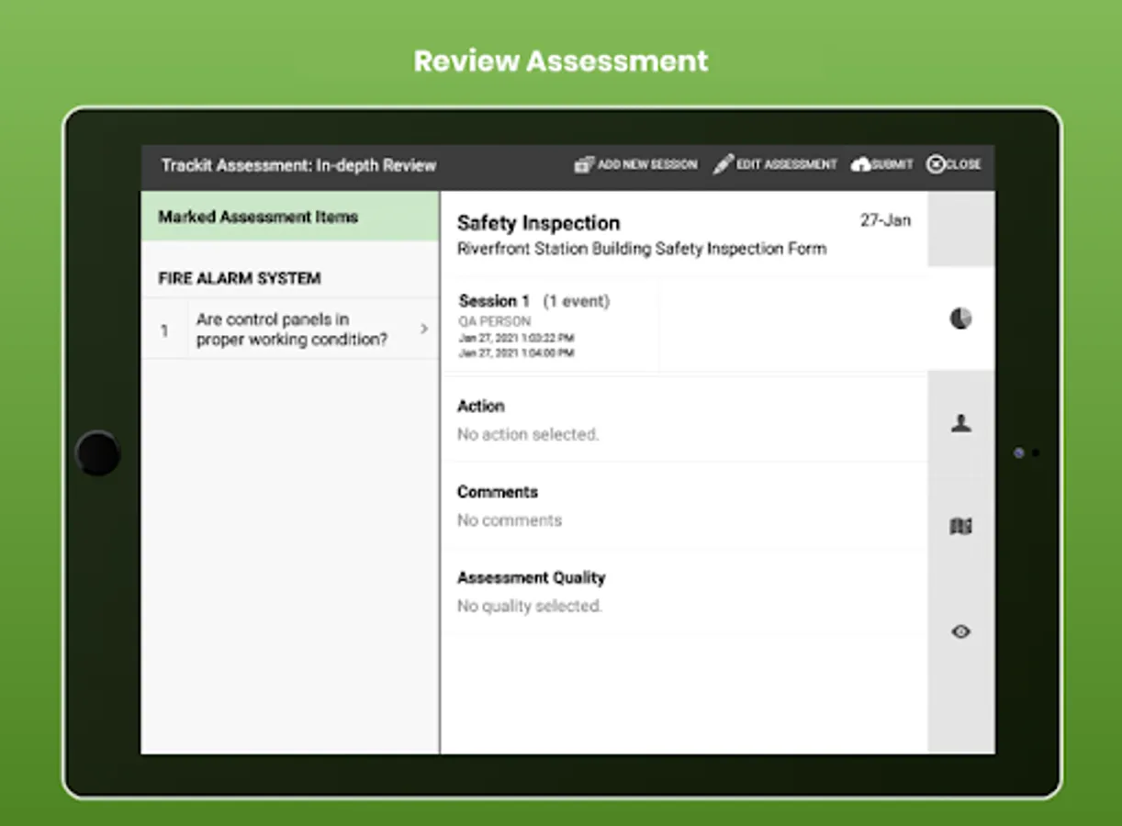Click the Comments section
The width and height of the screenshot is (1122, 826).
point(684,506)
